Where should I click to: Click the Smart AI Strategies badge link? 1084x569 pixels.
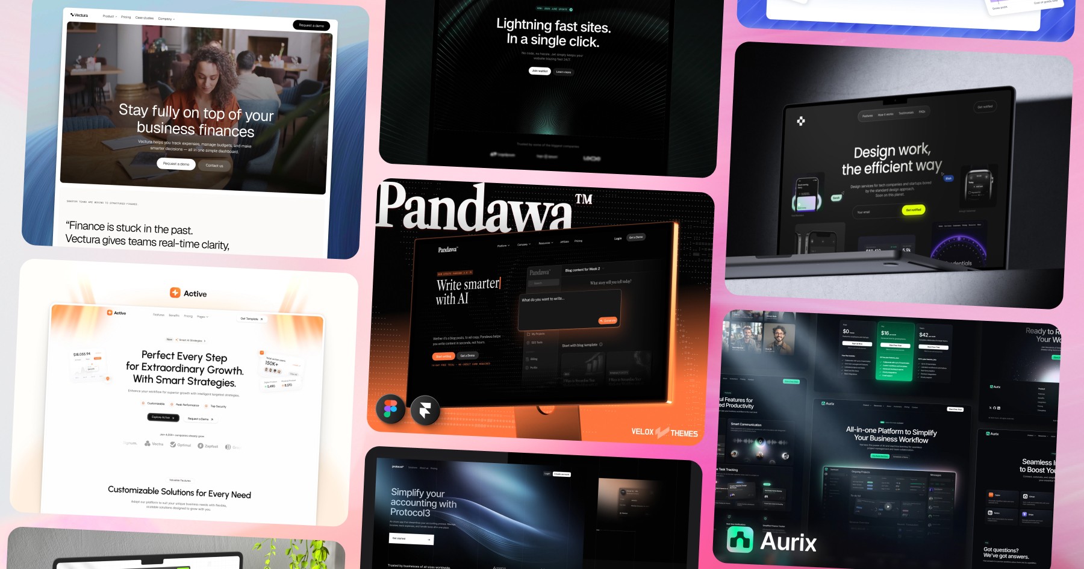pyautogui.click(x=189, y=340)
